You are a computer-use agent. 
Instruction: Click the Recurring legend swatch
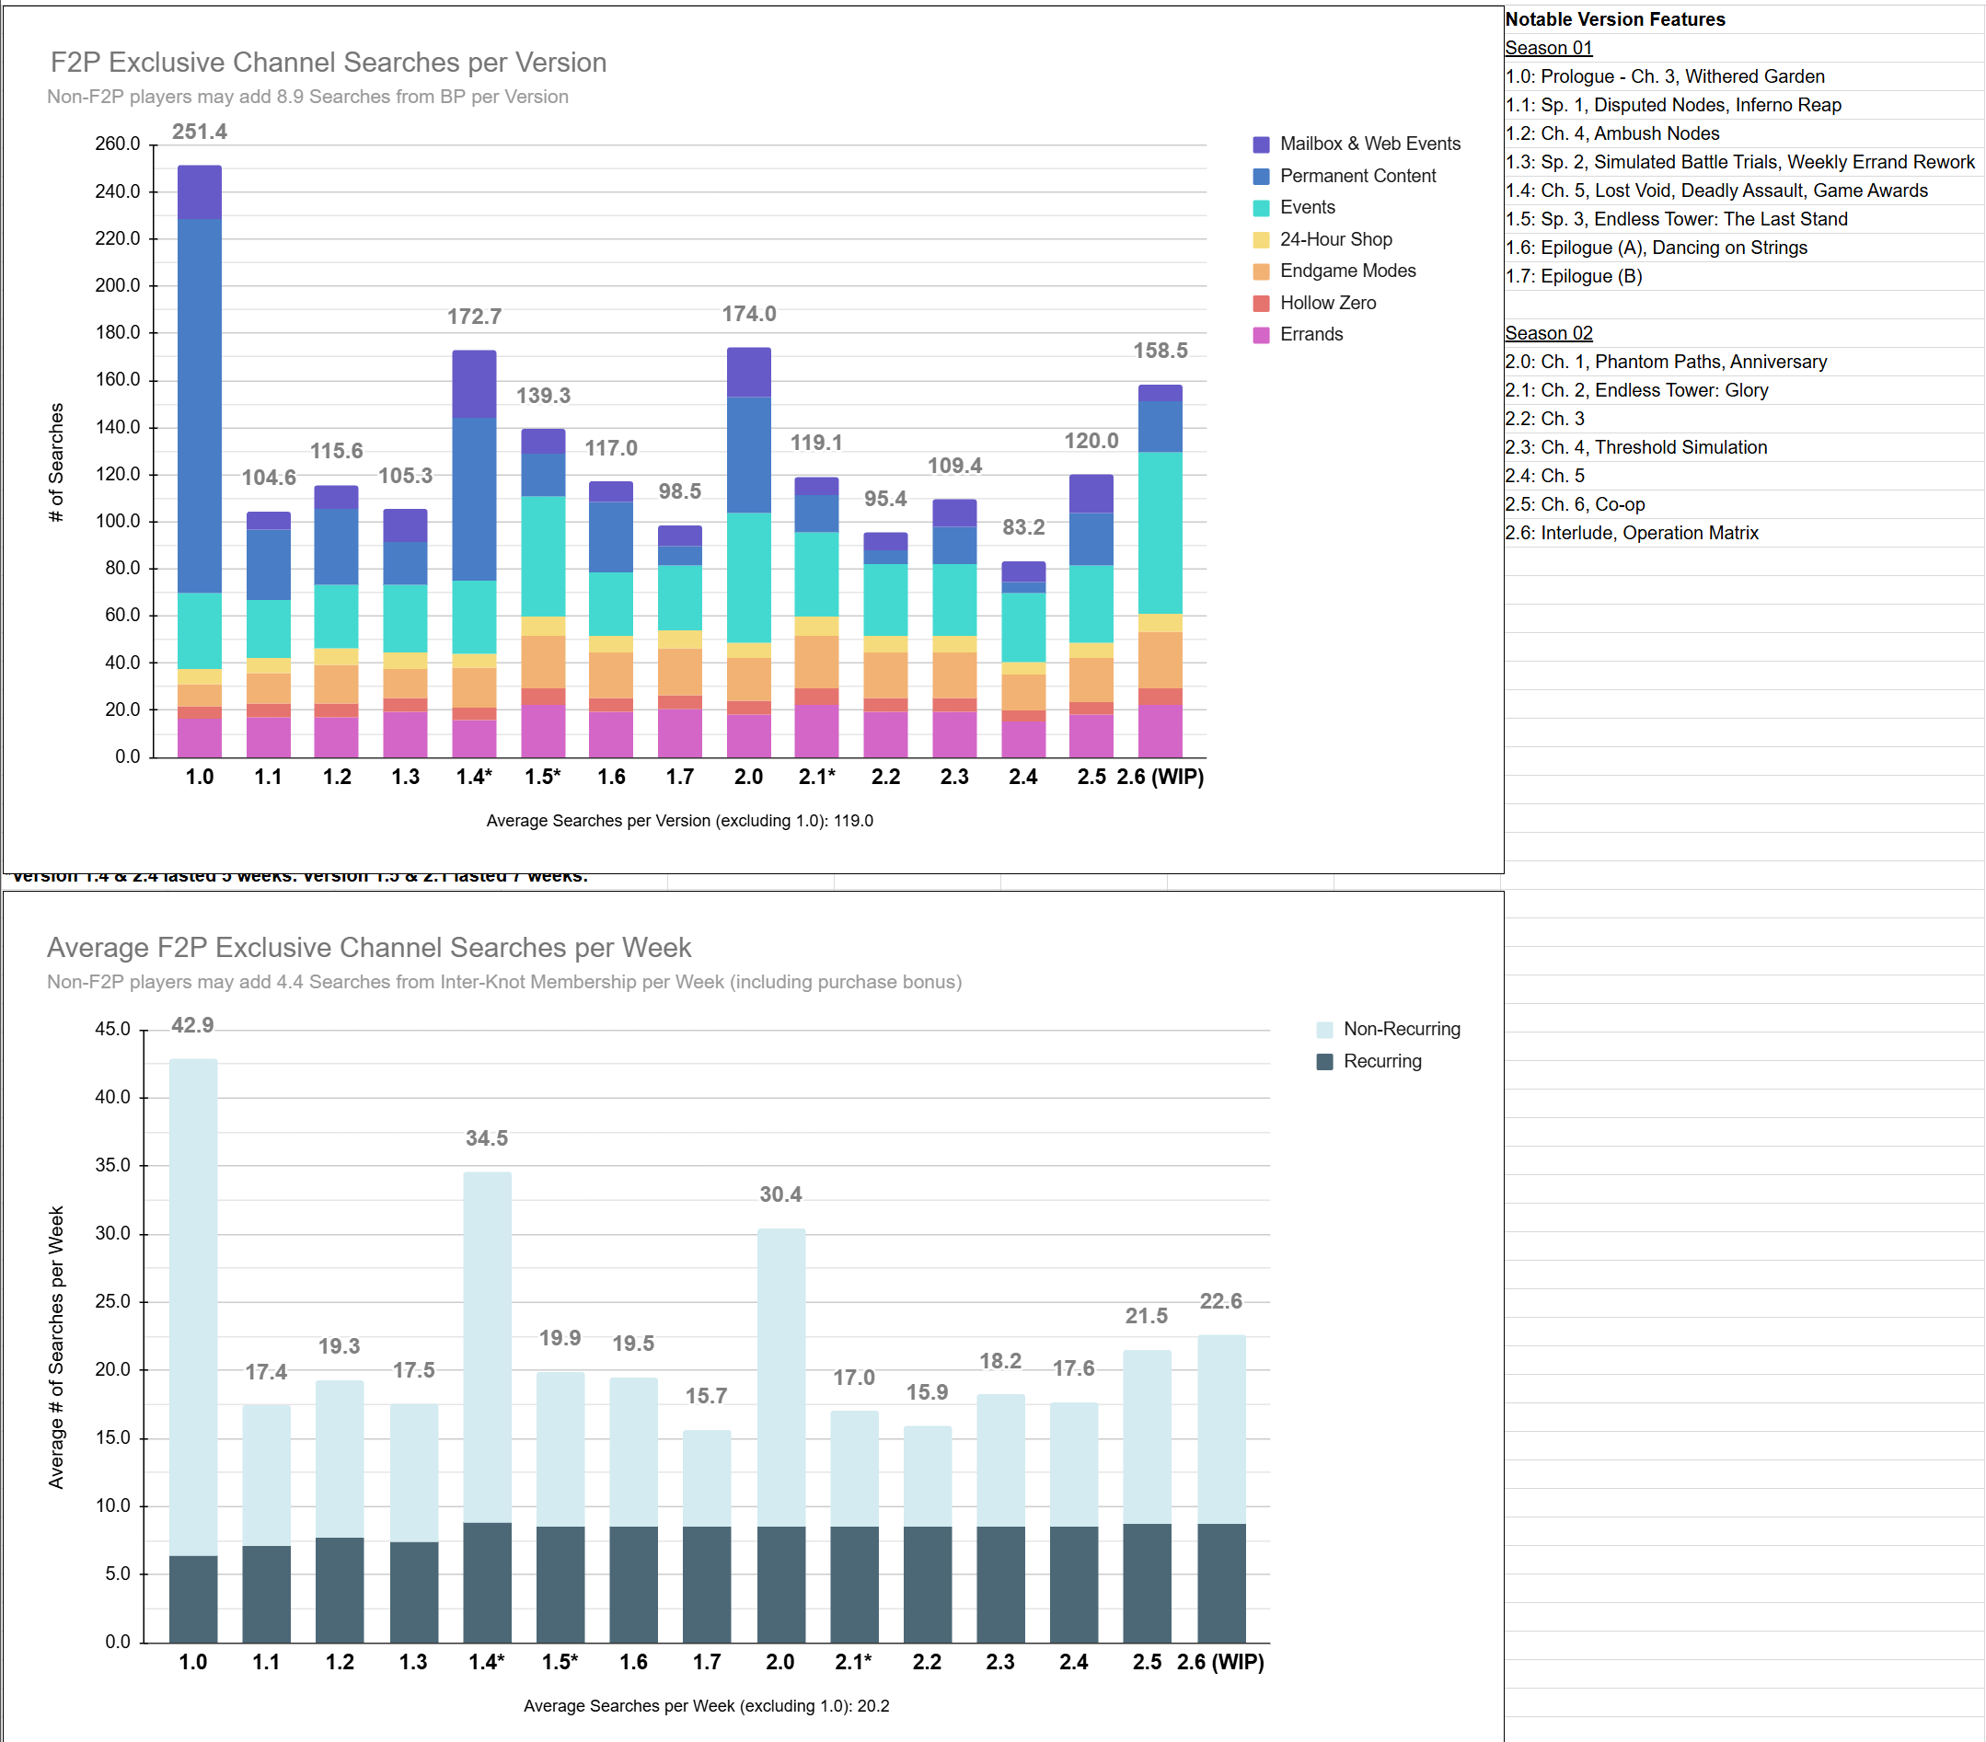tap(1324, 1062)
